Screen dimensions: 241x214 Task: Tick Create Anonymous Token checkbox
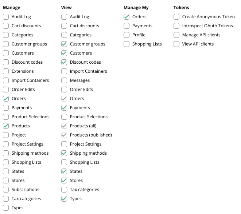coord(176,17)
